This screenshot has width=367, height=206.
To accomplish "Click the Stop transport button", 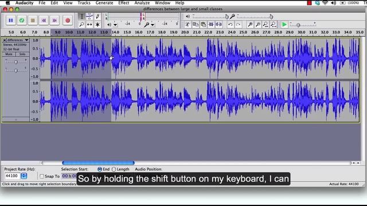I will tap(33, 21).
